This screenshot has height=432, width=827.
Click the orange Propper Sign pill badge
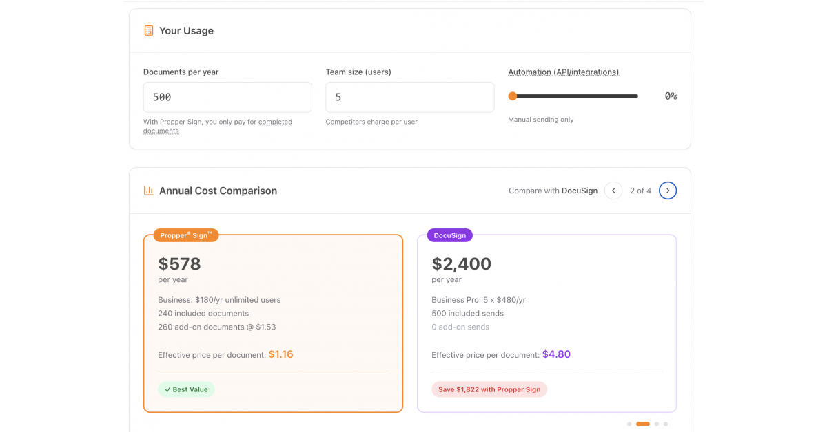point(185,235)
